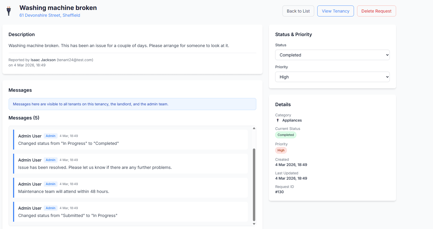
Task: Click the Washing machine broken title
Action: [x=58, y=8]
